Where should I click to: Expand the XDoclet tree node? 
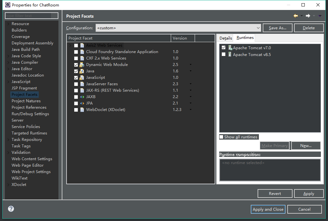[8, 185]
